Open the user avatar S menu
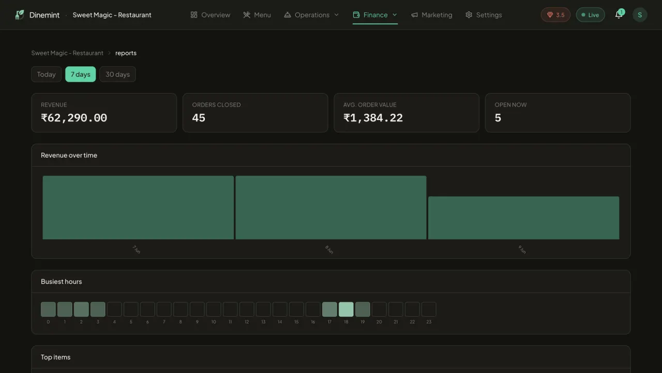This screenshot has height=373, width=662. (640, 15)
